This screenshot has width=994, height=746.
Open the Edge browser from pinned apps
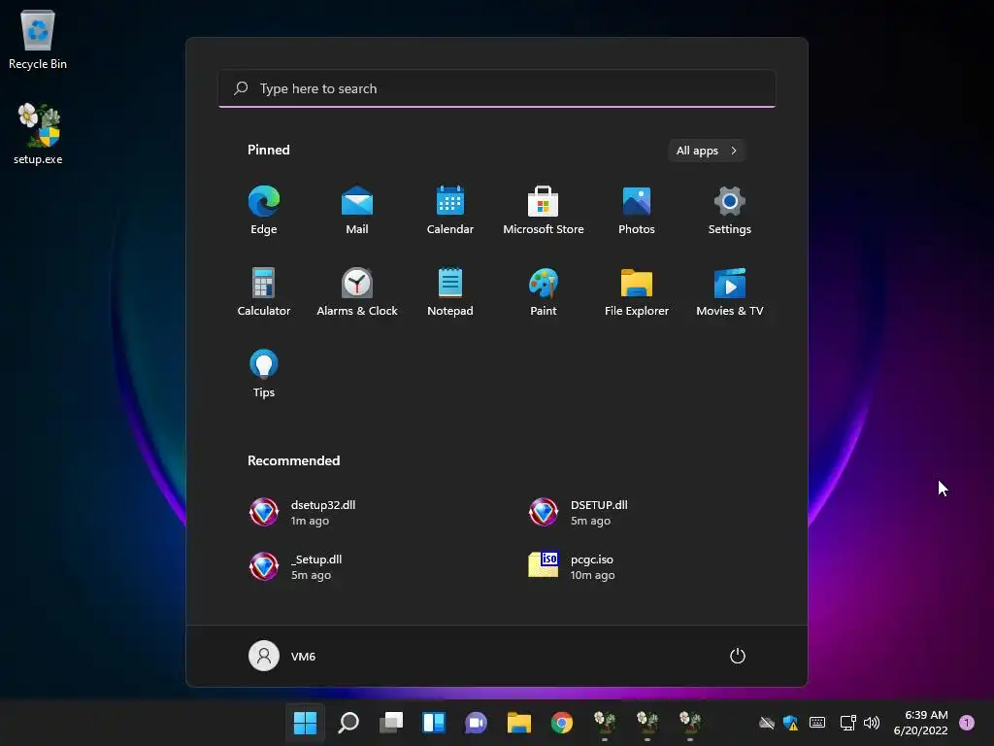coord(264,210)
